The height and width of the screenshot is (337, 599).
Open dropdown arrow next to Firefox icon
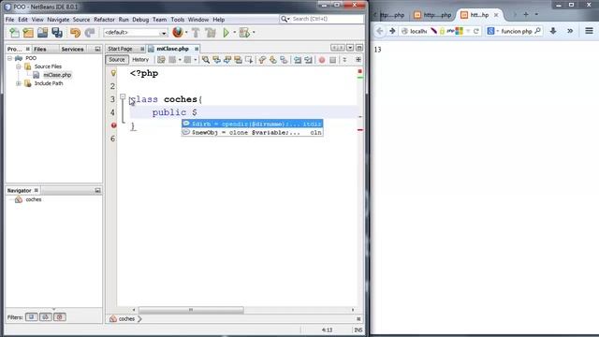186,33
